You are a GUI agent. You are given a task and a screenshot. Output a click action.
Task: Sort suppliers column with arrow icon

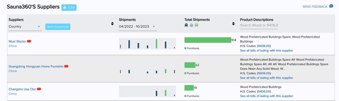[x=112, y=24]
